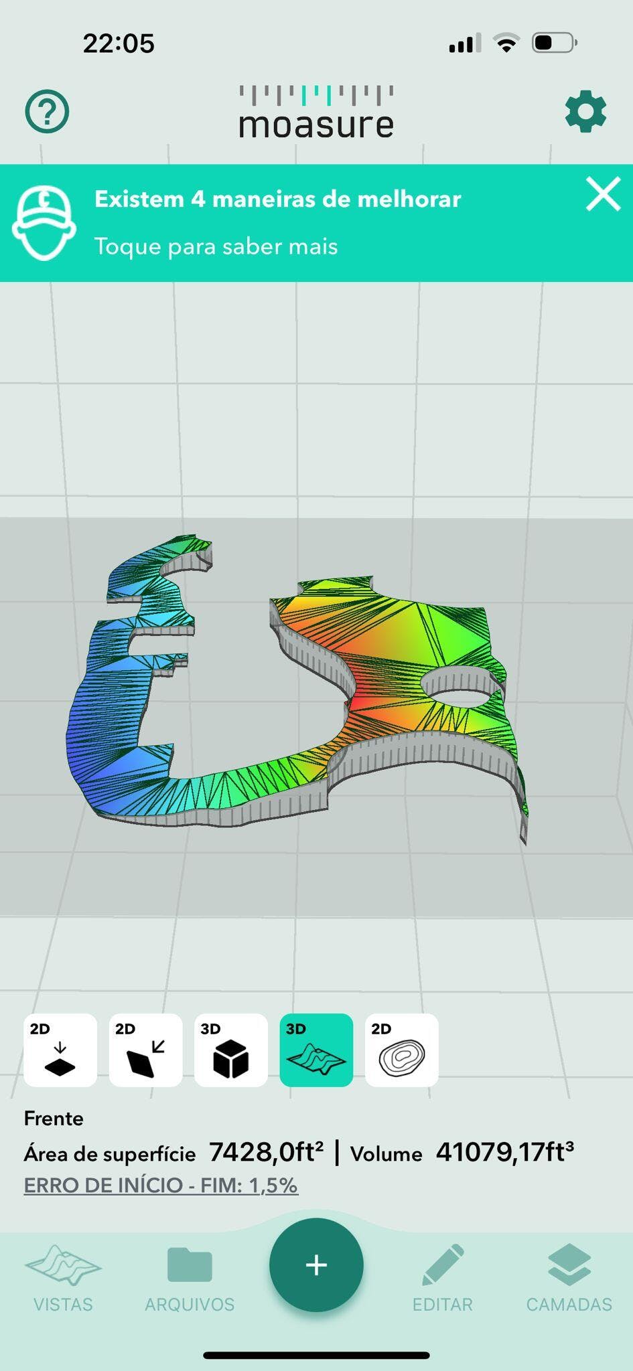Open the EDITAR pencil tab

tap(443, 1278)
